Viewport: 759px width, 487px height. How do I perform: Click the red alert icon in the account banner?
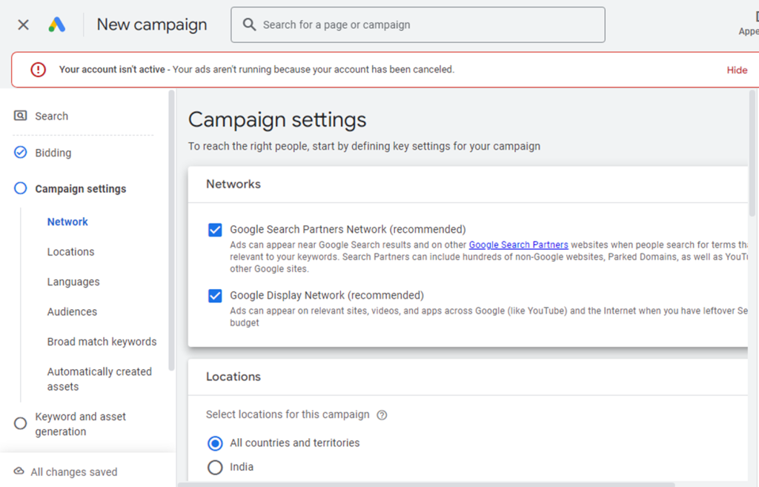[x=39, y=70]
